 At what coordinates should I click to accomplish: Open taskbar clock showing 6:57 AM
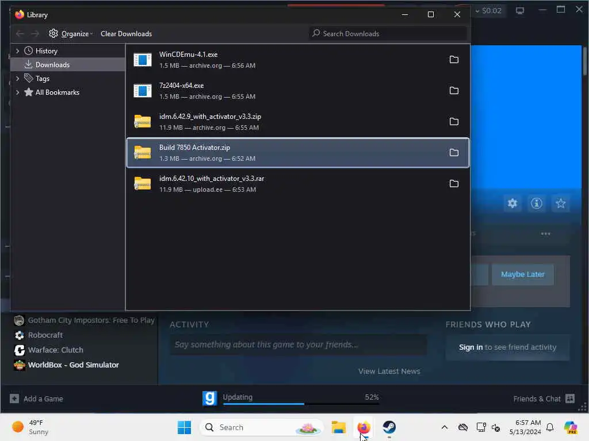point(525,427)
